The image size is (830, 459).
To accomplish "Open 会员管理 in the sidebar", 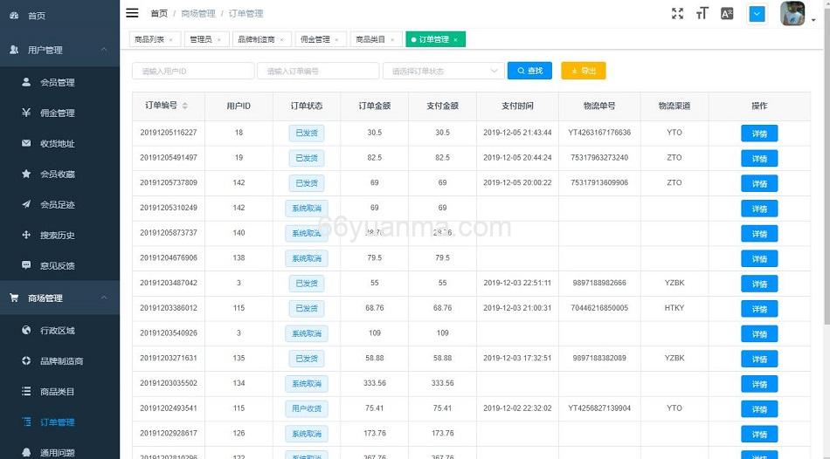I will point(59,82).
